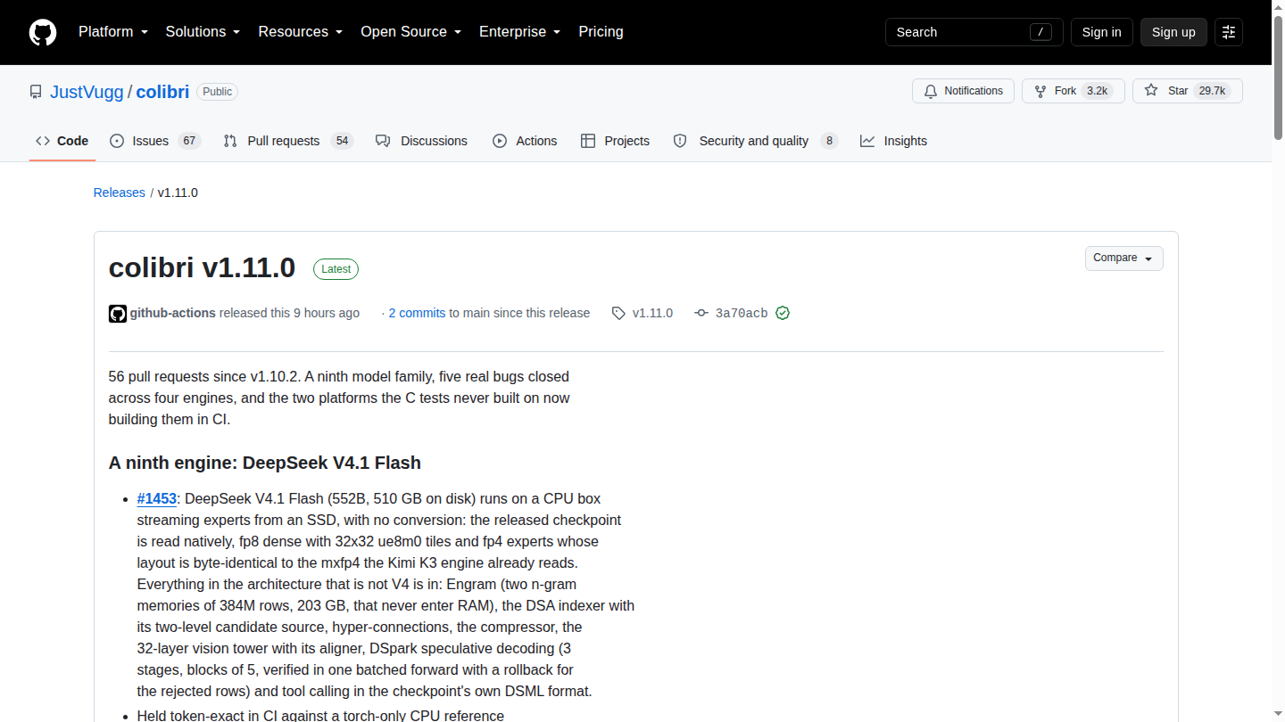Click the Star count 29.7k
The width and height of the screenshot is (1285, 722).
click(1212, 91)
